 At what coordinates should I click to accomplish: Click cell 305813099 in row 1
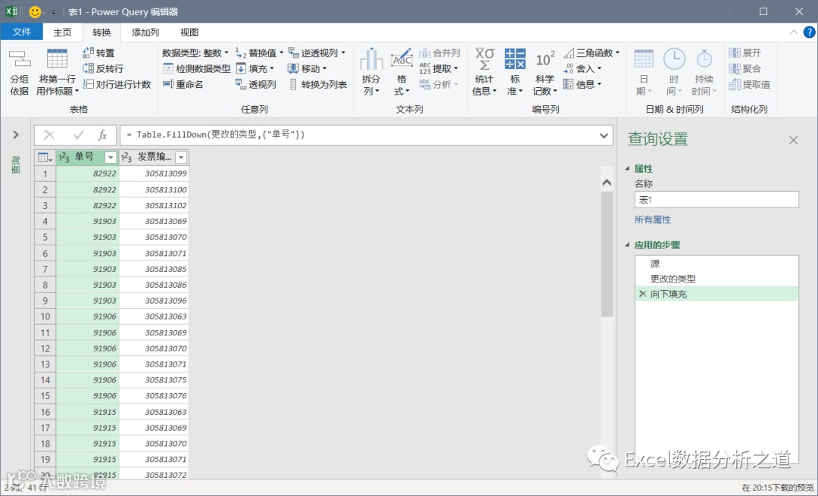154,173
